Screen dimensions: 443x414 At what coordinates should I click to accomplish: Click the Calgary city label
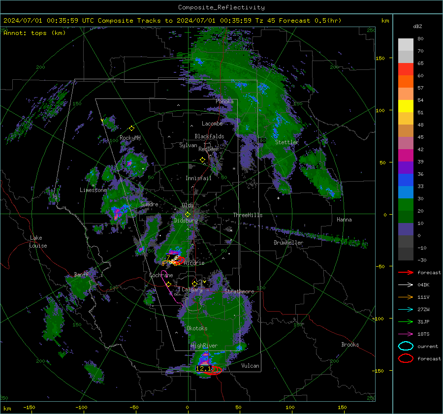[192, 289]
